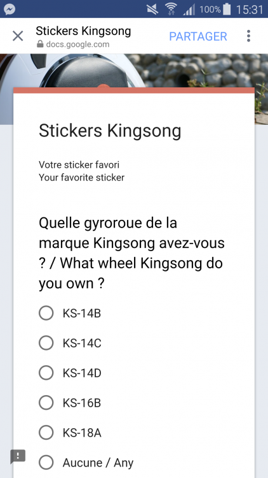Choose KS-14D as your wheel
Viewport: 268px width, 478px height.
pos(46,373)
